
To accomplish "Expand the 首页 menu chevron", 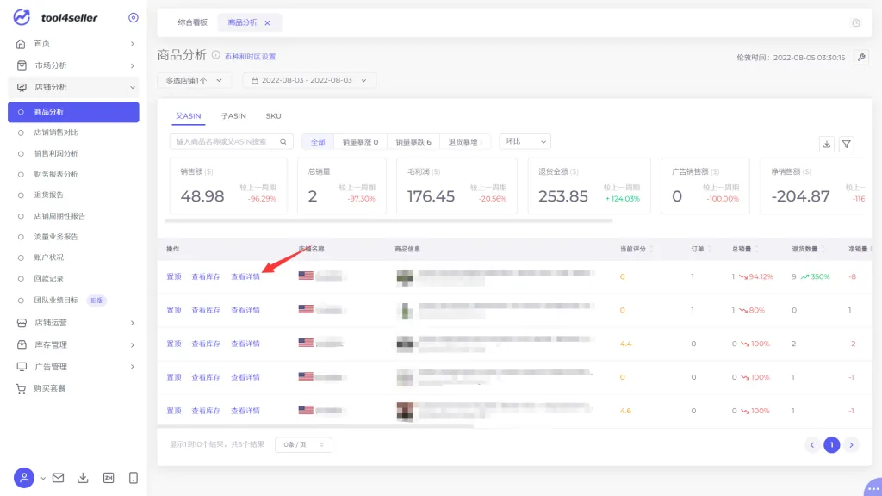I will [x=132, y=44].
